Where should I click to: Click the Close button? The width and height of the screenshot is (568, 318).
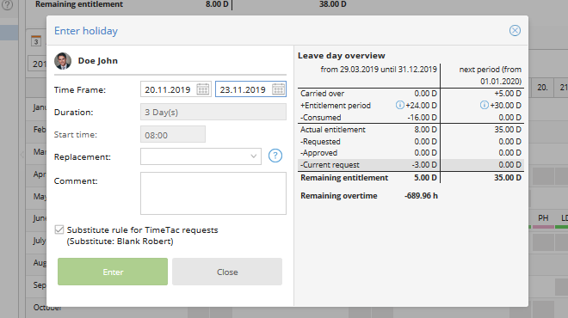tap(227, 272)
